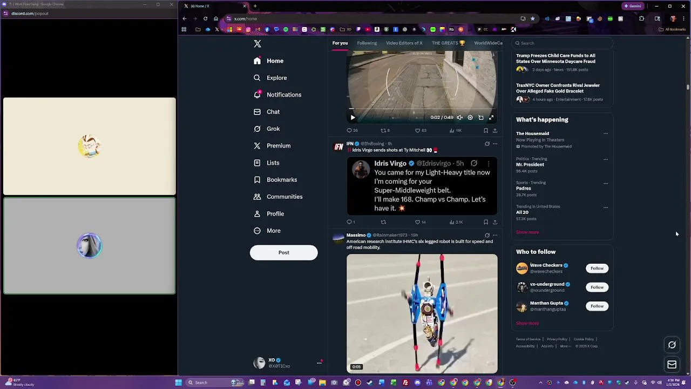This screenshot has width=691, height=389.
Task: Open the Explore page
Action: point(270,78)
